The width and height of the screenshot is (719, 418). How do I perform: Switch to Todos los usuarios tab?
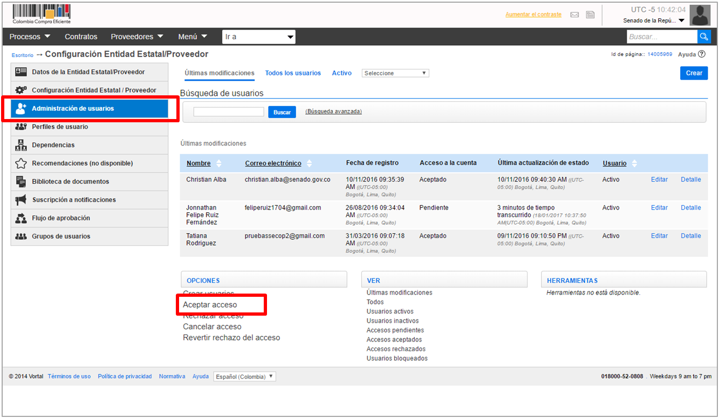pyautogui.click(x=293, y=73)
